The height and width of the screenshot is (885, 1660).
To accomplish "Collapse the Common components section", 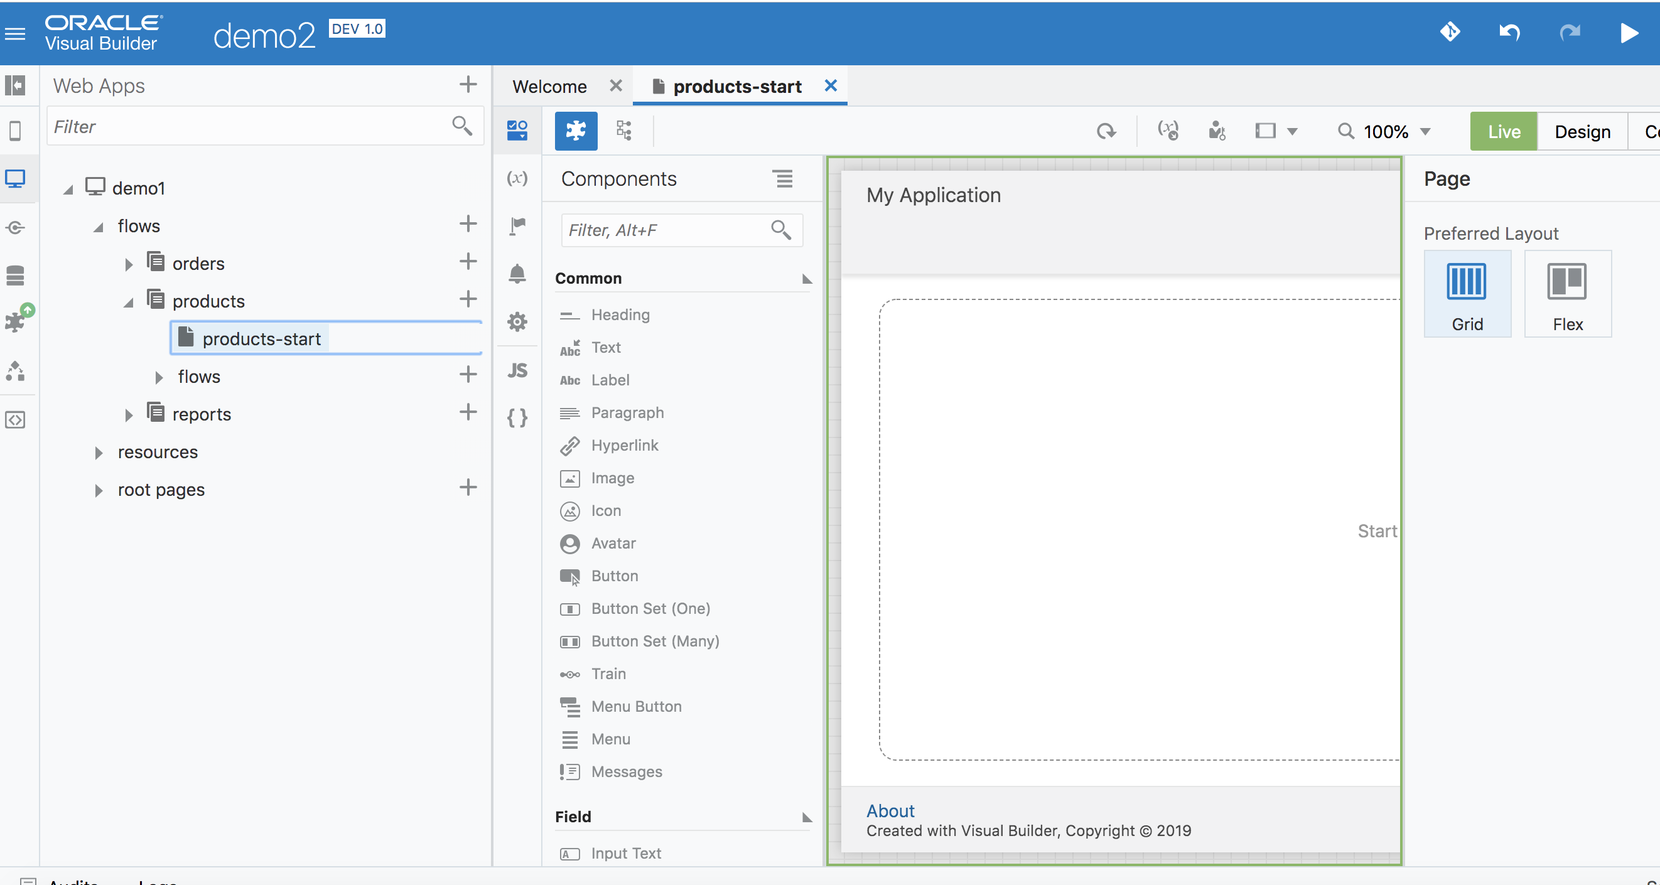I will [806, 279].
